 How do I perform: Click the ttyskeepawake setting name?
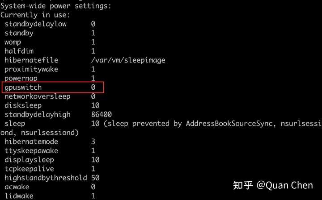pos(31,151)
